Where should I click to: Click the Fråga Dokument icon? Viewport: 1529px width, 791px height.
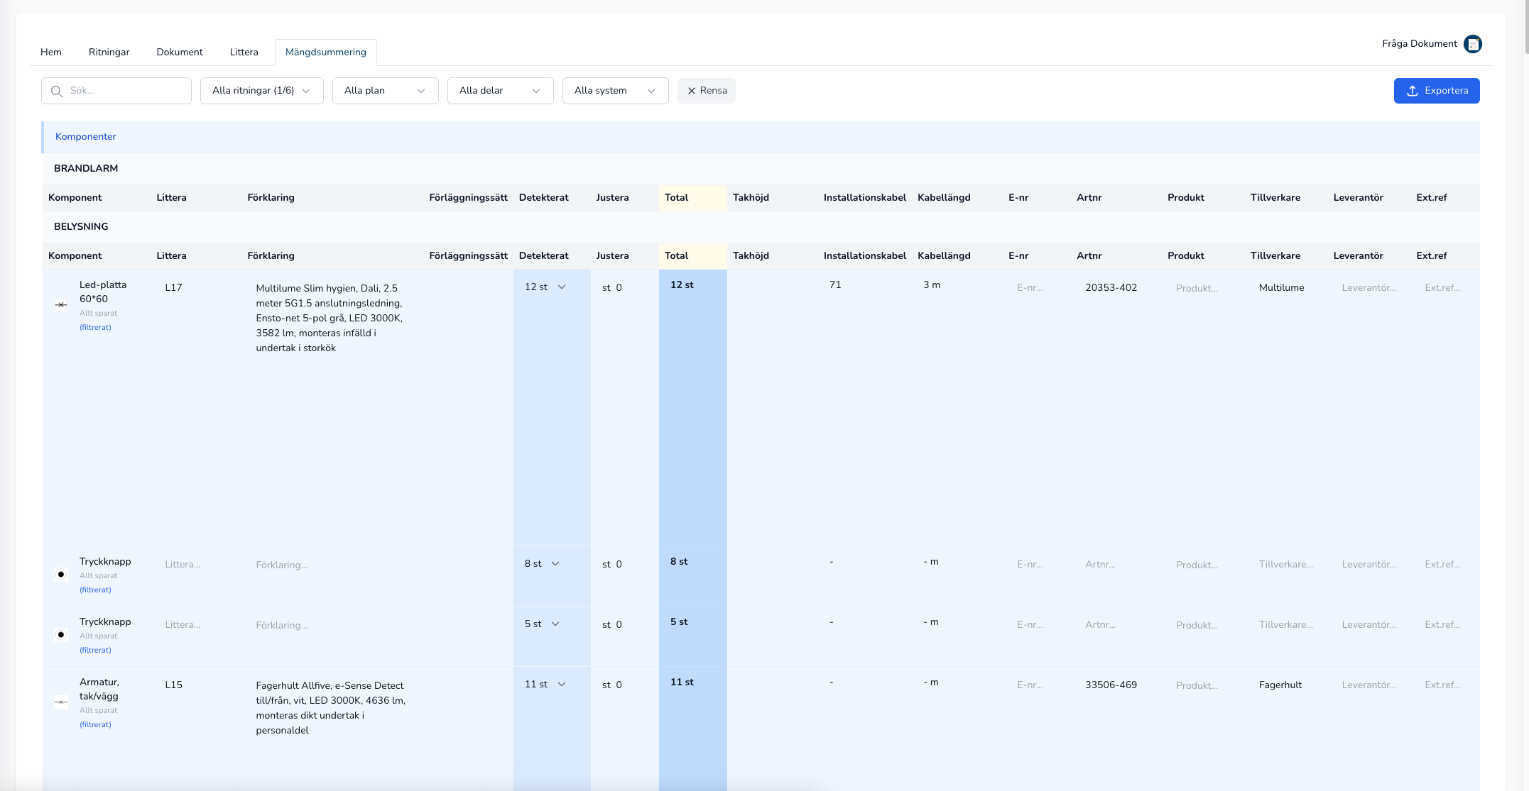[1473, 44]
